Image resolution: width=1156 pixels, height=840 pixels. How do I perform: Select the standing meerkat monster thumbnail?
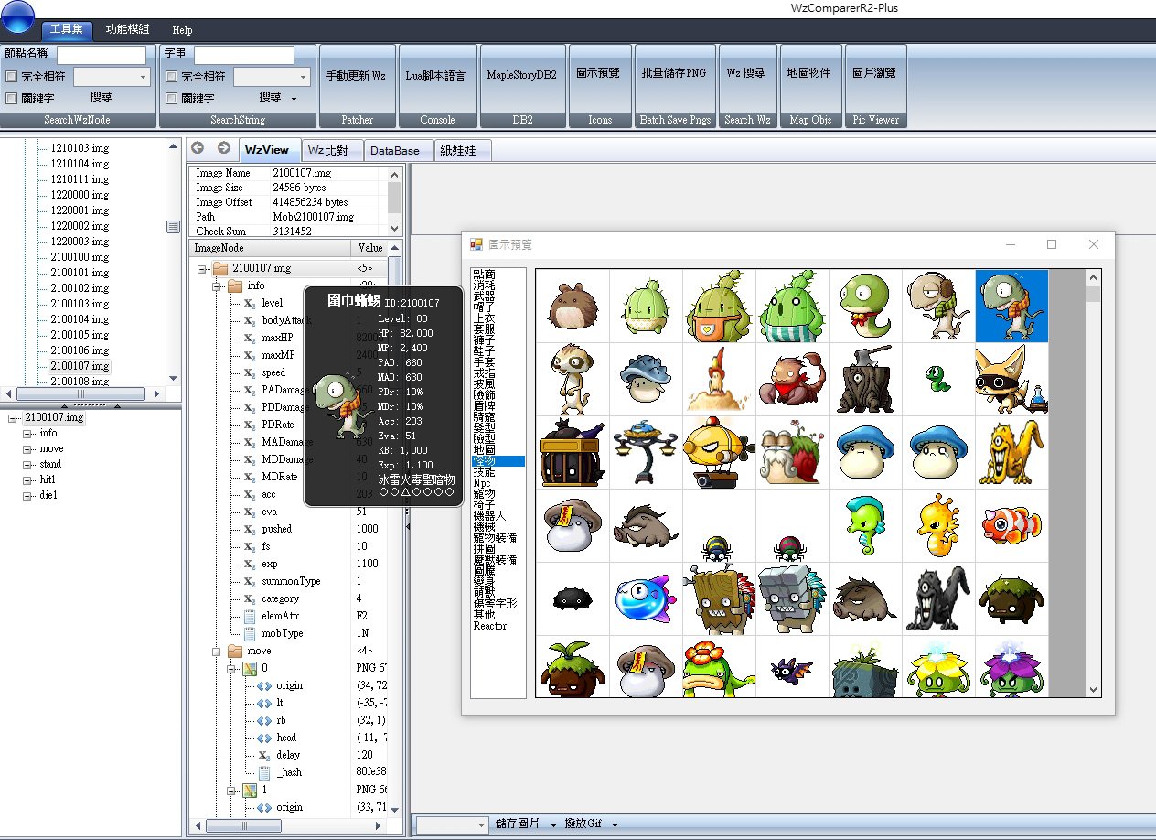[573, 379]
